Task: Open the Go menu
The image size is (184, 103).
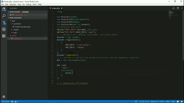Action: 24,5
